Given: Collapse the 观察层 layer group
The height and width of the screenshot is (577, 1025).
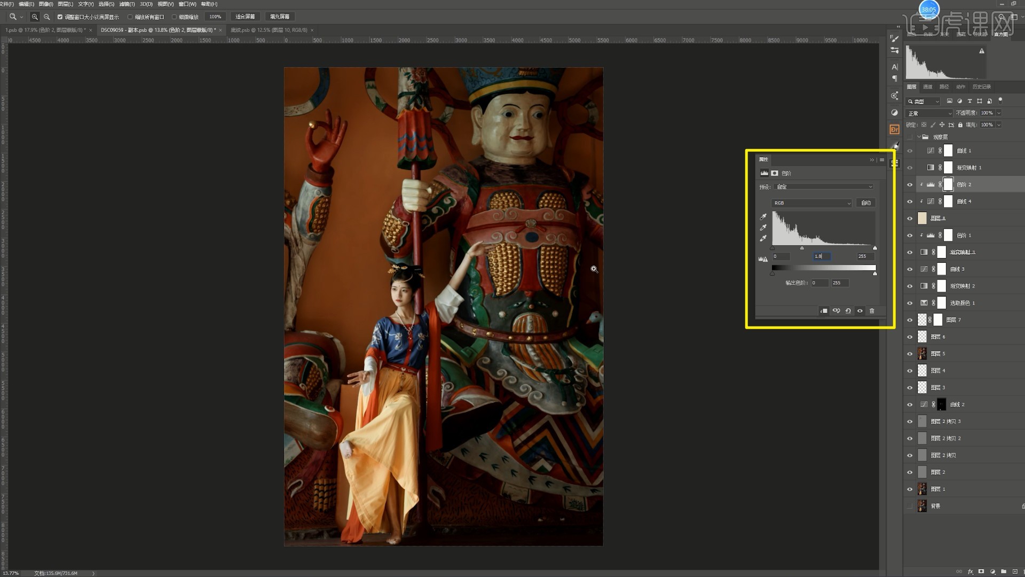Looking at the screenshot, I should click(x=919, y=137).
